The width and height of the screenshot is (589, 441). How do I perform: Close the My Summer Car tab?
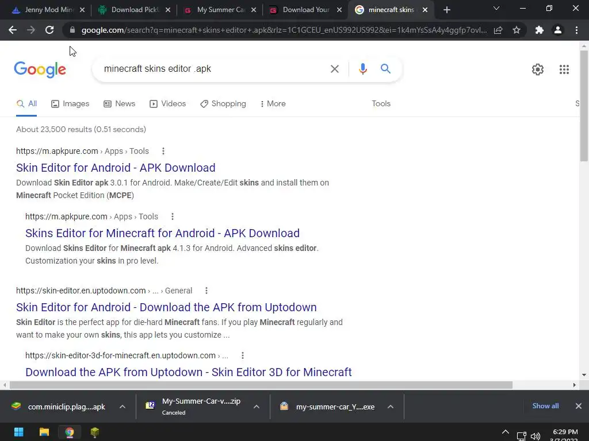254,10
